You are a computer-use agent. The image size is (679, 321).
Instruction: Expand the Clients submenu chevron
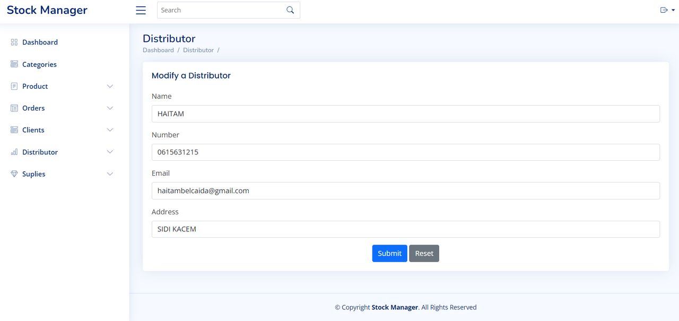pos(110,129)
